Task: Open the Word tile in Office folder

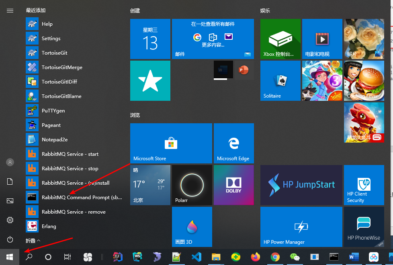Action: pos(223,69)
